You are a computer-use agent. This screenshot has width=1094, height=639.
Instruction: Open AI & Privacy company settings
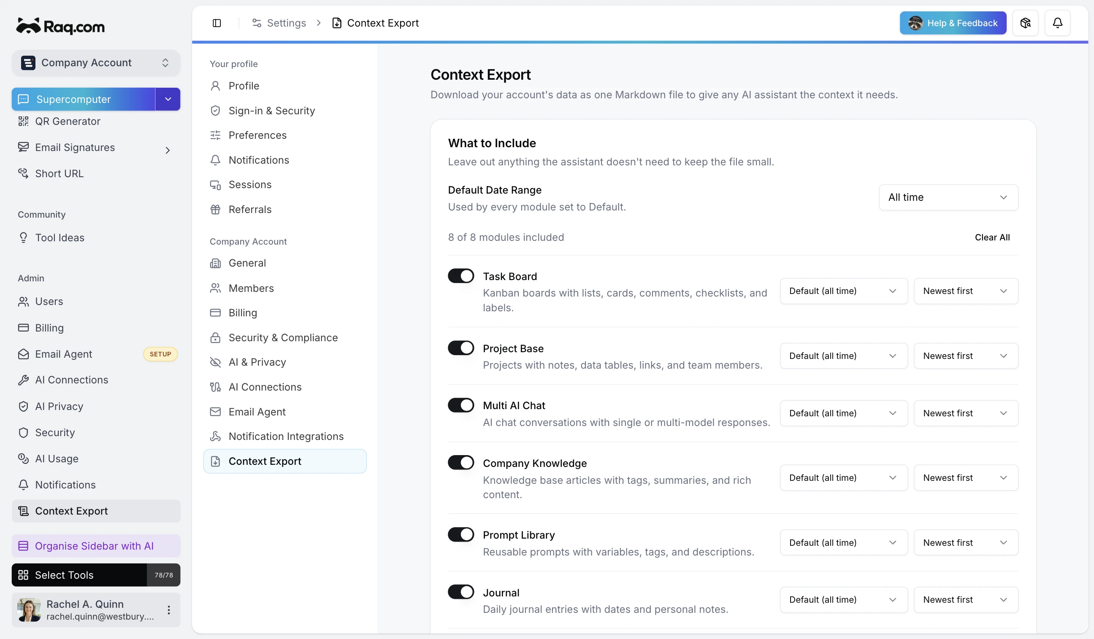285,362
